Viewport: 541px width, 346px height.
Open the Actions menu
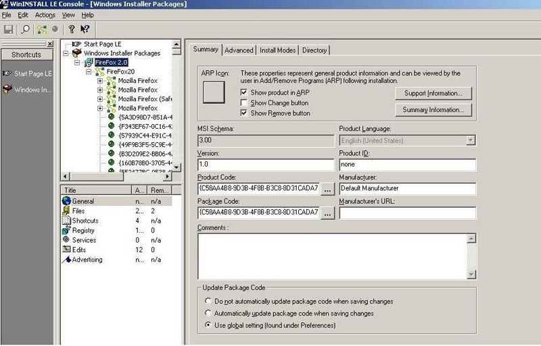pos(45,15)
